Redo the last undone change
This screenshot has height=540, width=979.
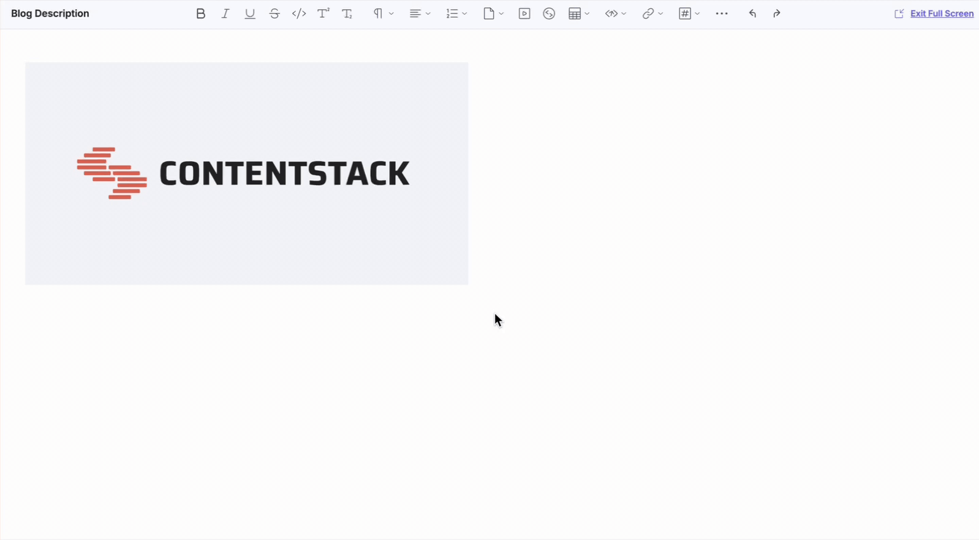pyautogui.click(x=777, y=13)
